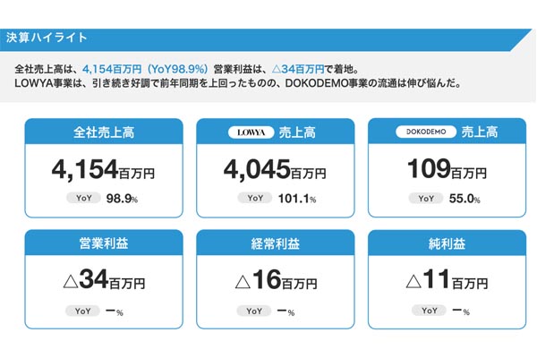Click YoY badge beside 101.1%
Screen dimensions: 537x358
[254, 198]
